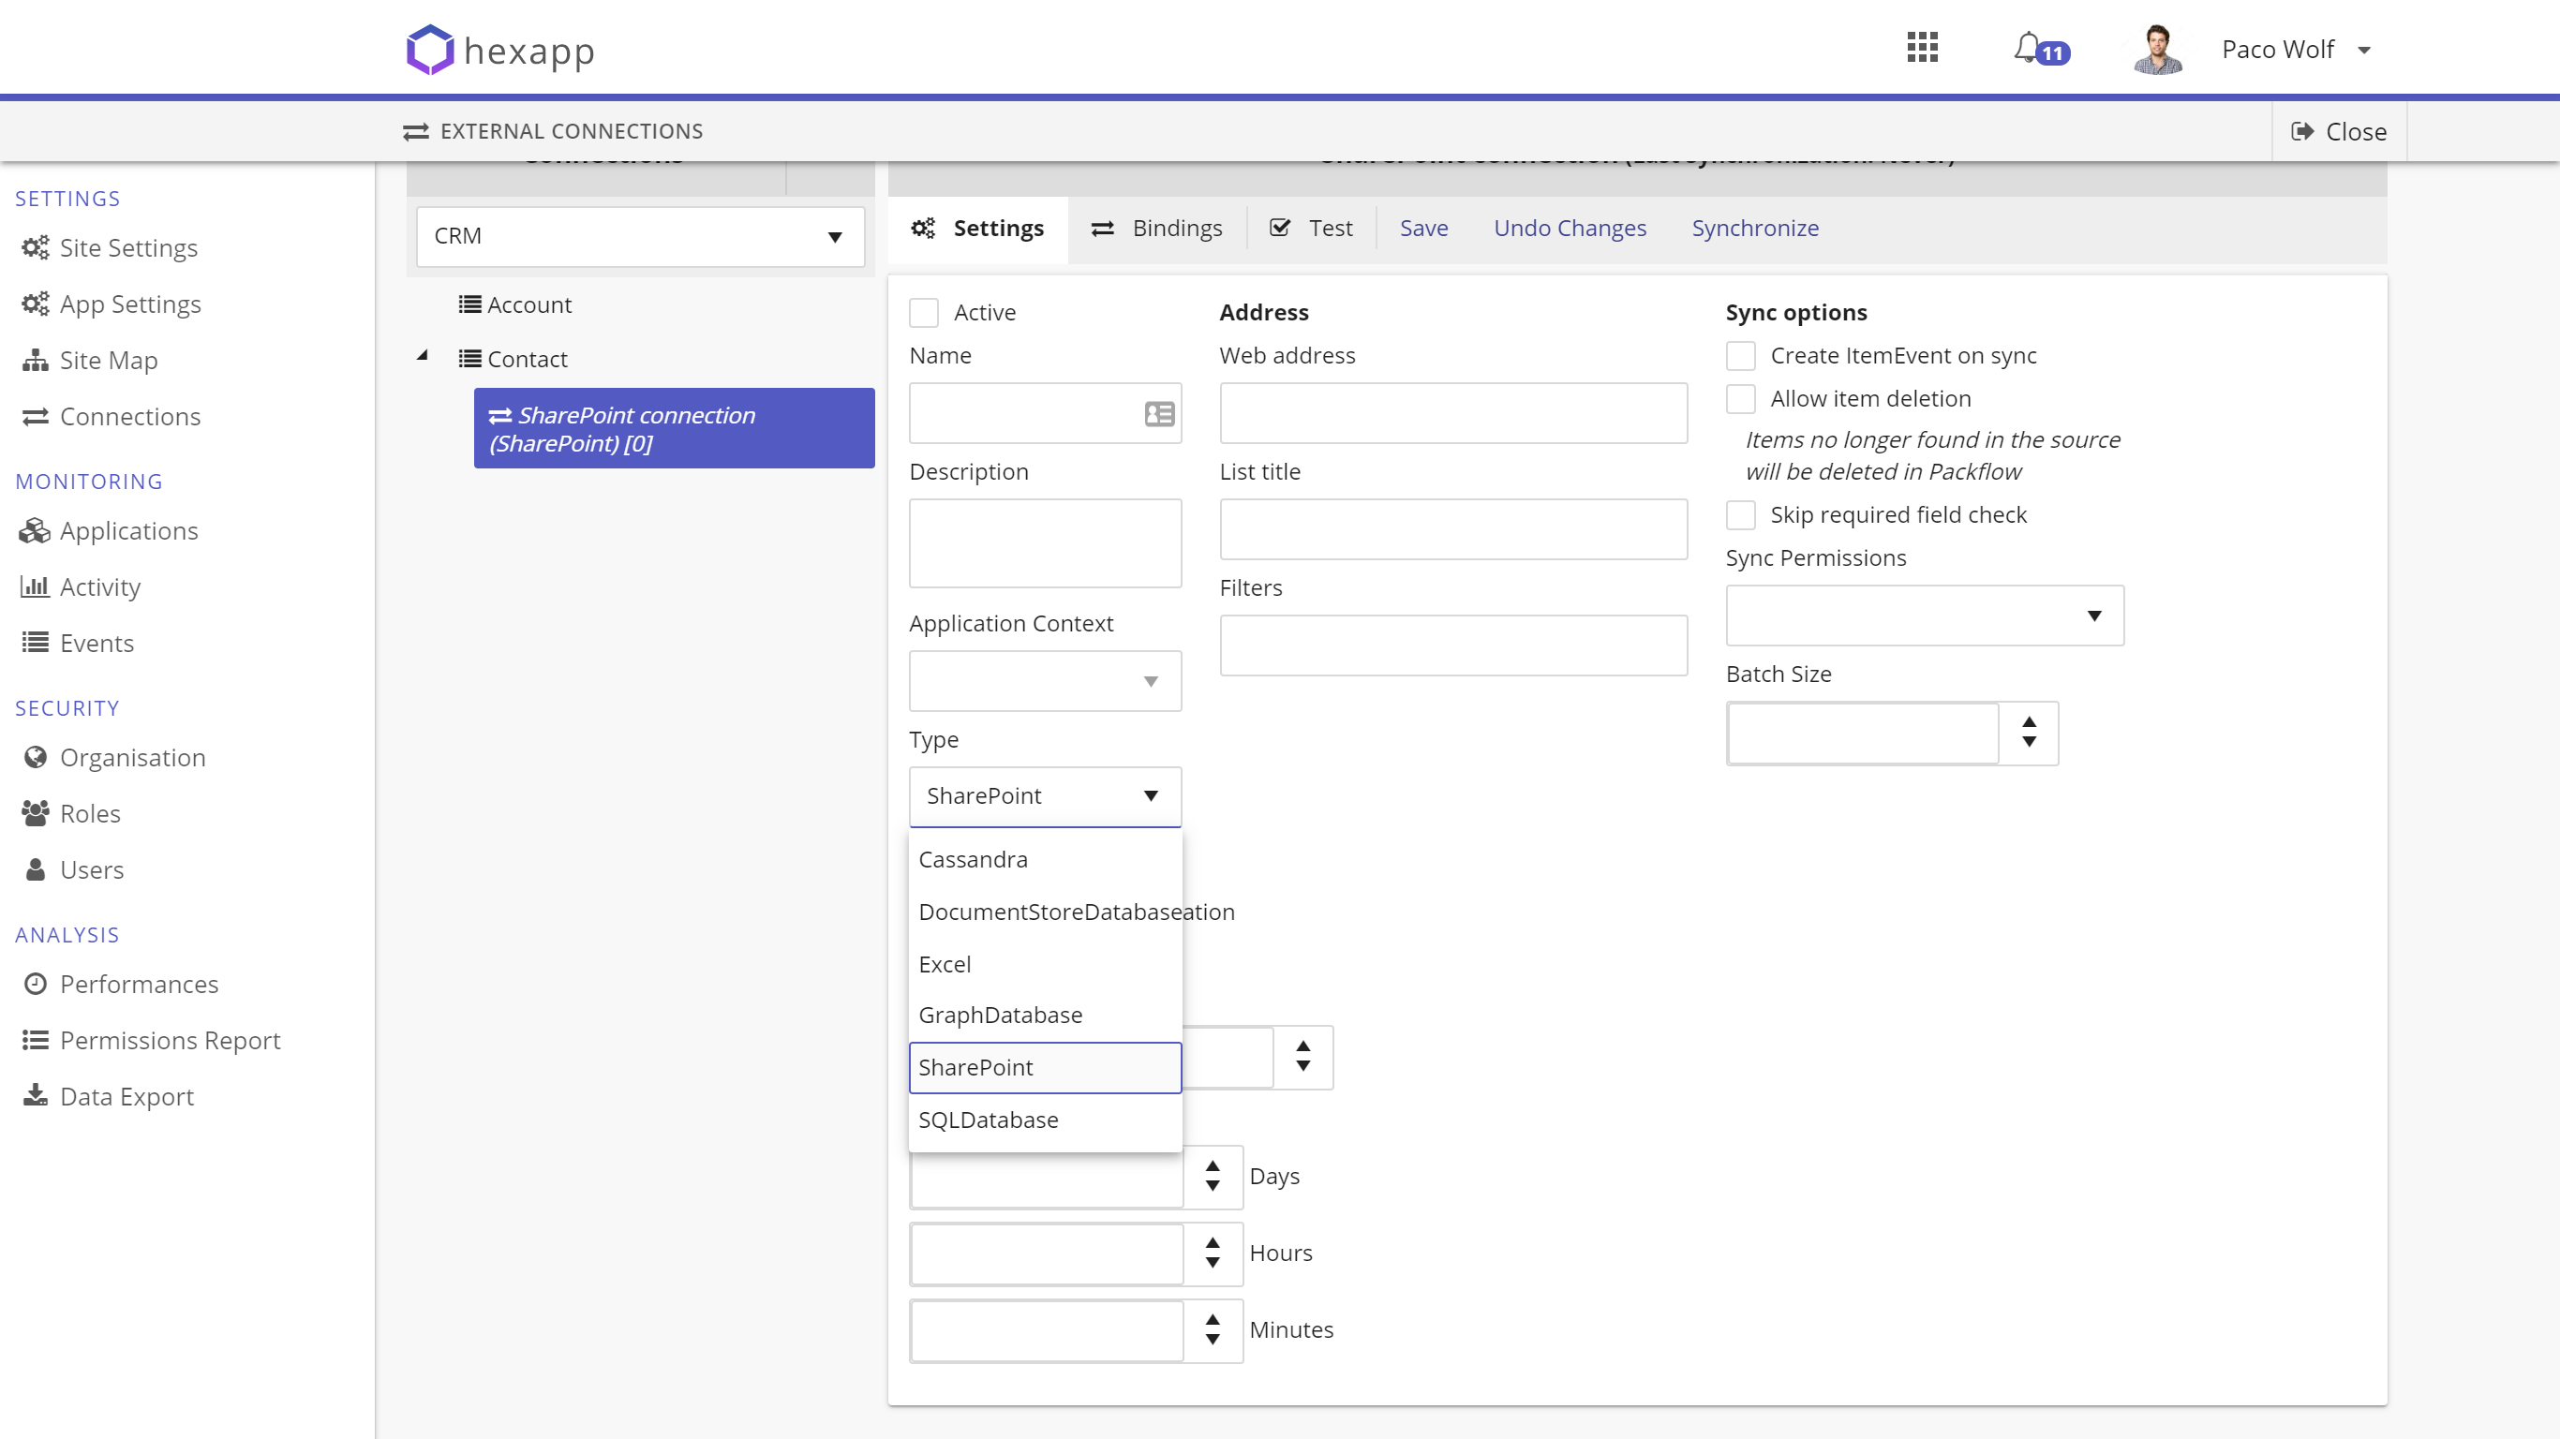Open Data Export in Analysis

[127, 1096]
